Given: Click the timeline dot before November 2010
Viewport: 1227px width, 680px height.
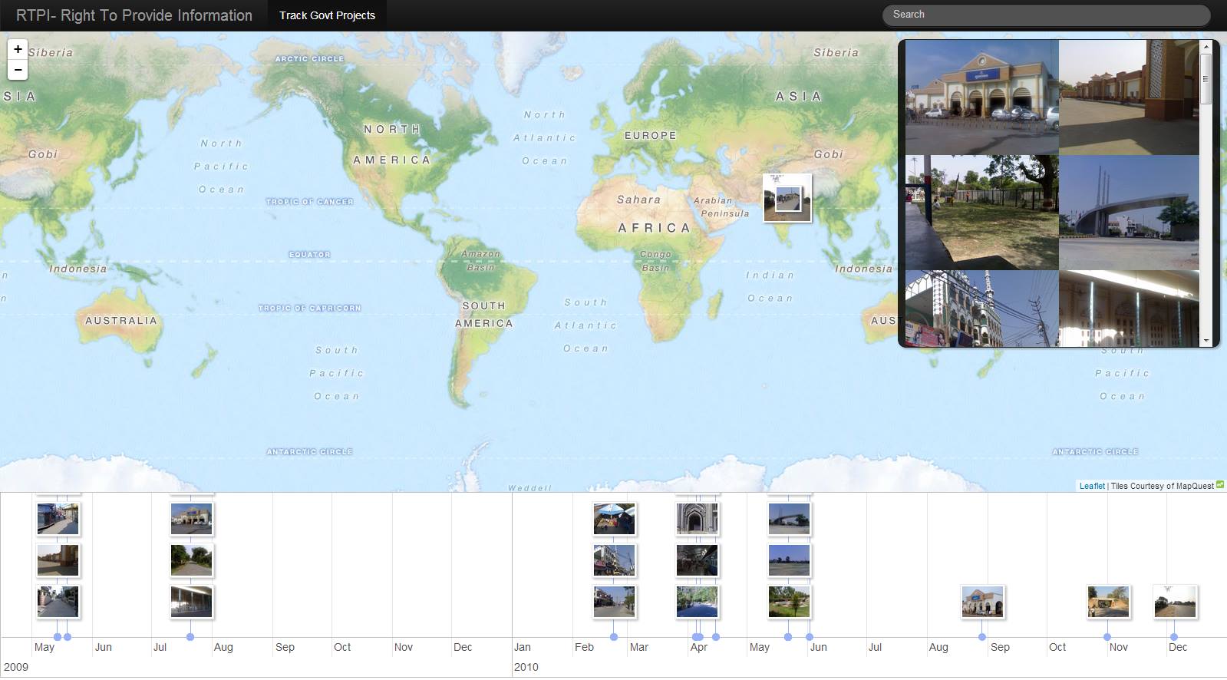Looking at the screenshot, I should pyautogui.click(x=1107, y=637).
